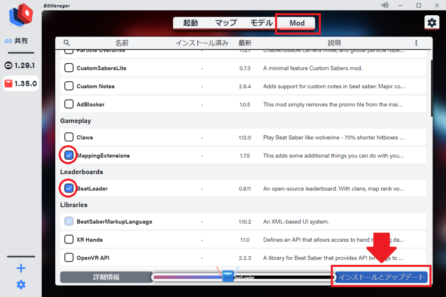
Task: Switch to the モデル (Models) tab
Action: pyautogui.click(x=261, y=23)
